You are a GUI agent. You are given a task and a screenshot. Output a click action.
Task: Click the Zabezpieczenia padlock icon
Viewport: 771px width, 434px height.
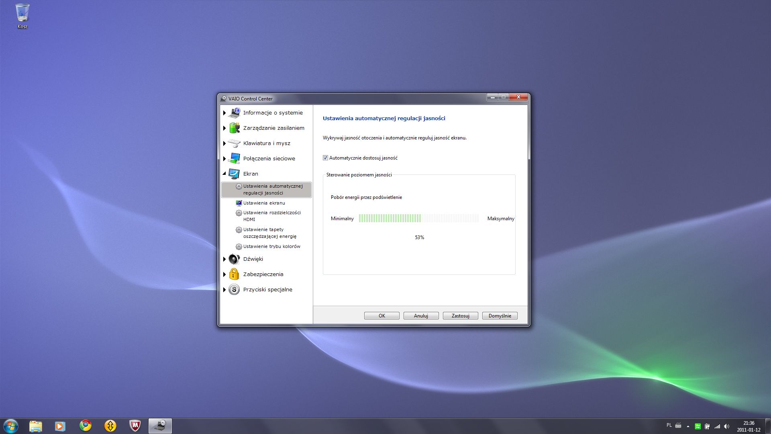pos(234,274)
